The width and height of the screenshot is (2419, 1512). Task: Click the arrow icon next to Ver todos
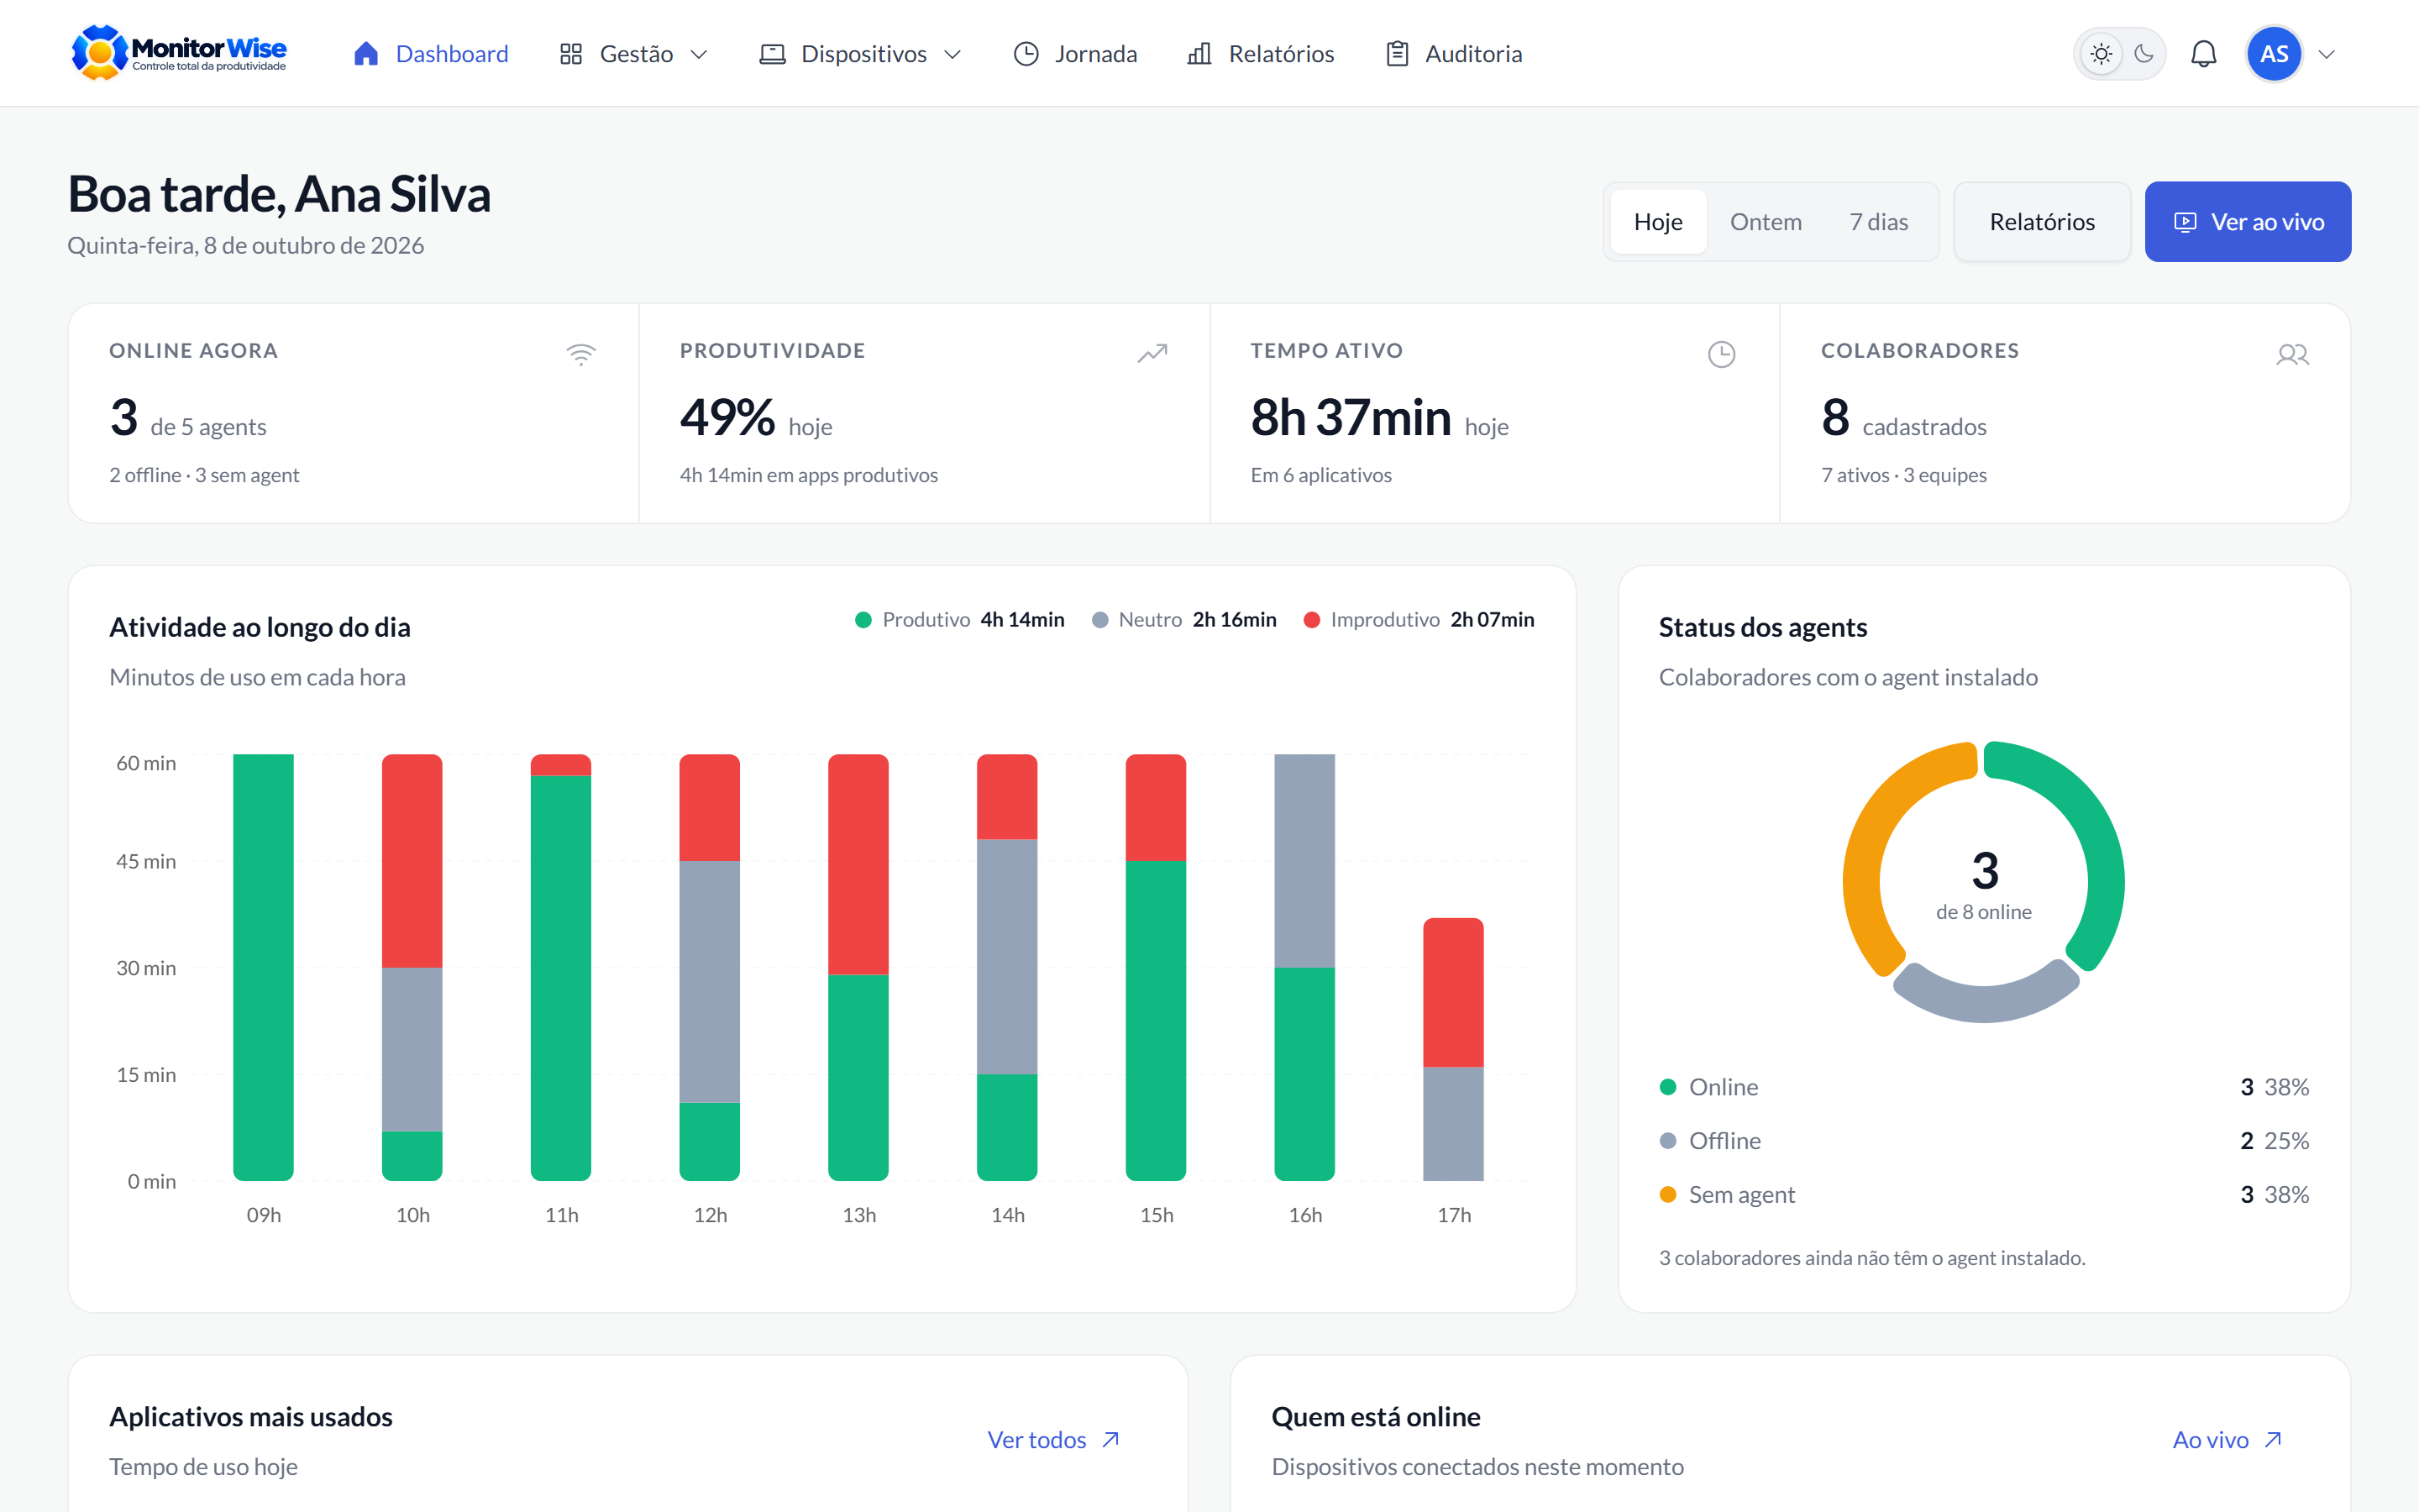pos(1110,1440)
